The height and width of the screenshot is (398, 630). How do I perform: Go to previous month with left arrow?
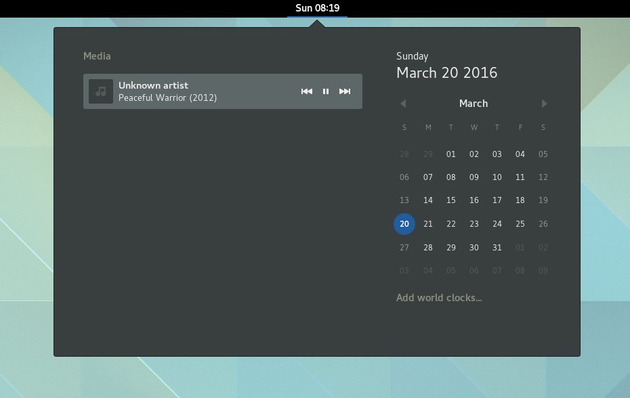point(403,104)
